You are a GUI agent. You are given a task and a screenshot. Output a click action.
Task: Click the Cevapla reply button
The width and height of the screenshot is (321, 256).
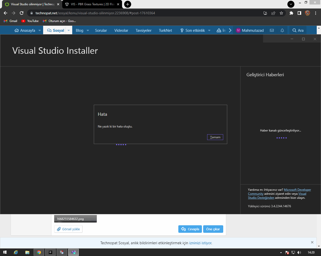[x=190, y=229]
